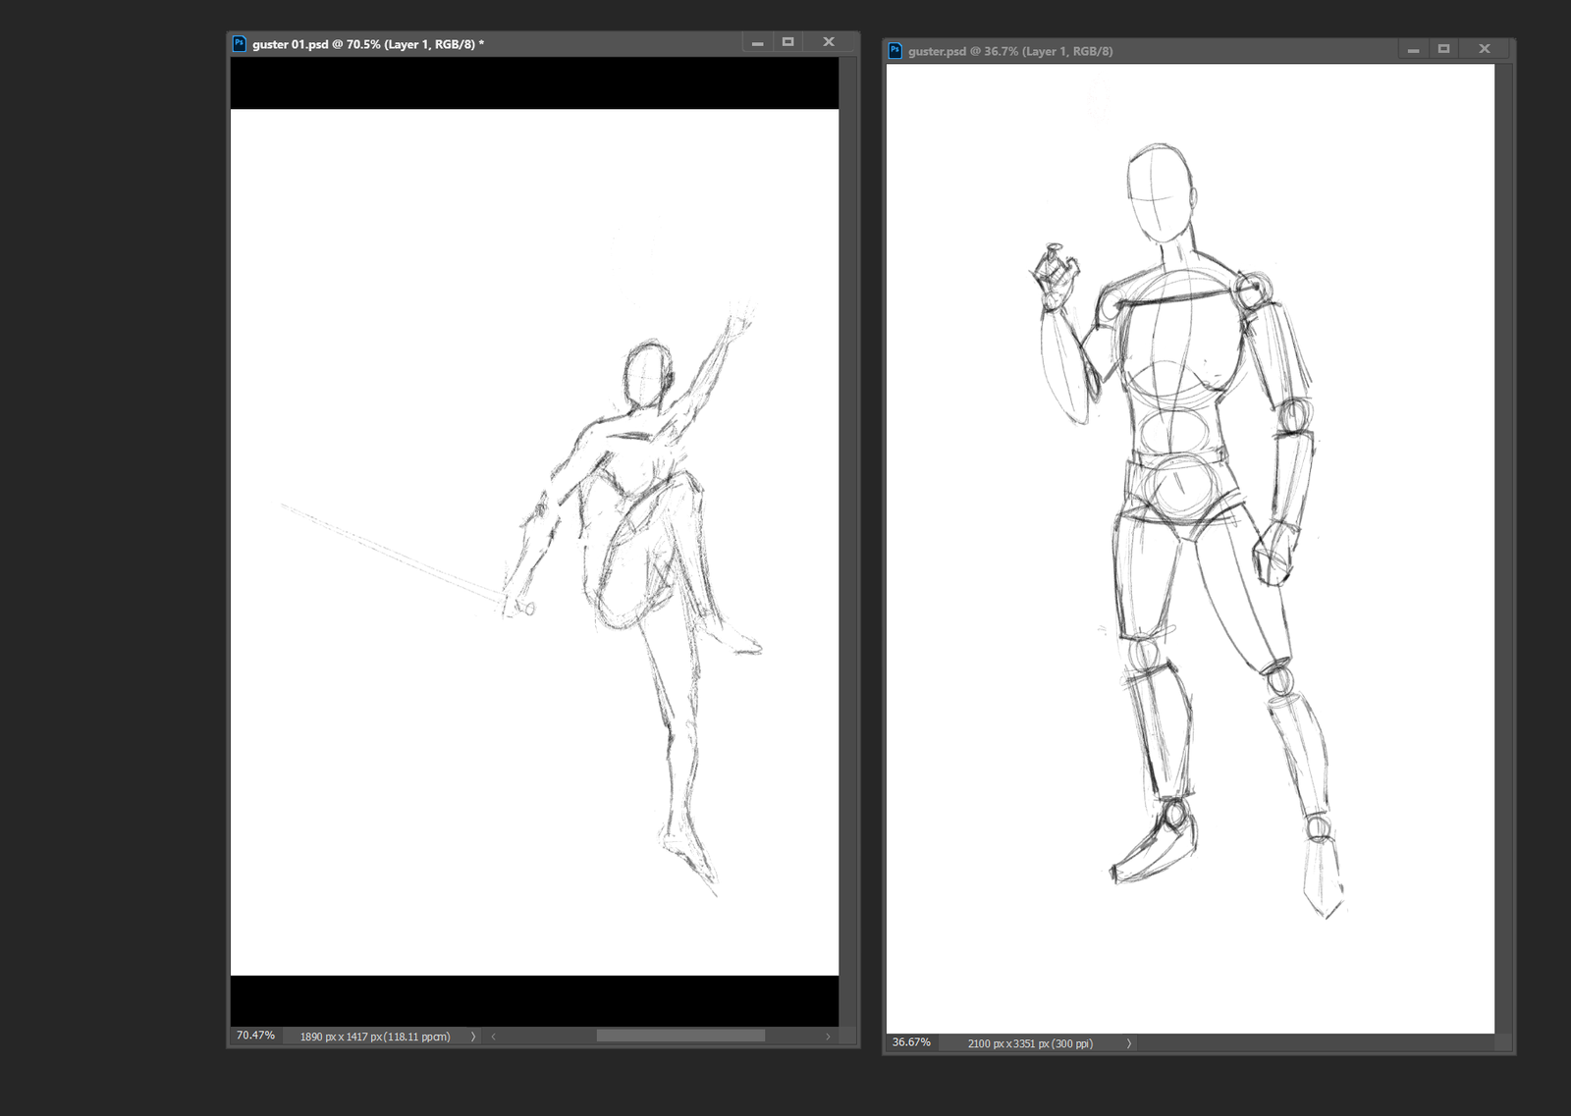Maximize the guster.psd document window
This screenshot has height=1116, width=1571.
pos(1443,49)
